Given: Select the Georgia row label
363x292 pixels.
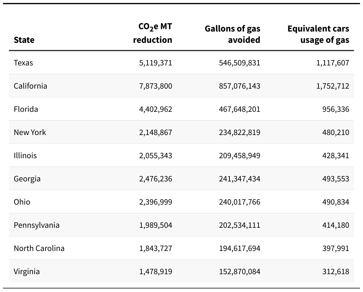Looking at the screenshot, I should [27, 179].
